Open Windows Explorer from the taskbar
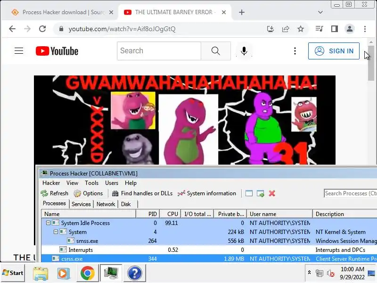This screenshot has width=377, height=283. [41, 274]
